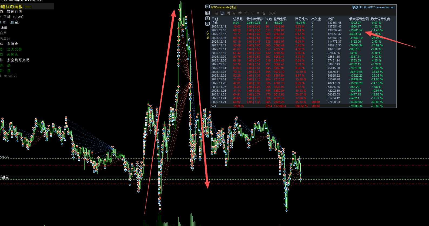The width and height of the screenshot is (429, 226).
Task: Open the 周 weekly tab
Action: point(228,13)
